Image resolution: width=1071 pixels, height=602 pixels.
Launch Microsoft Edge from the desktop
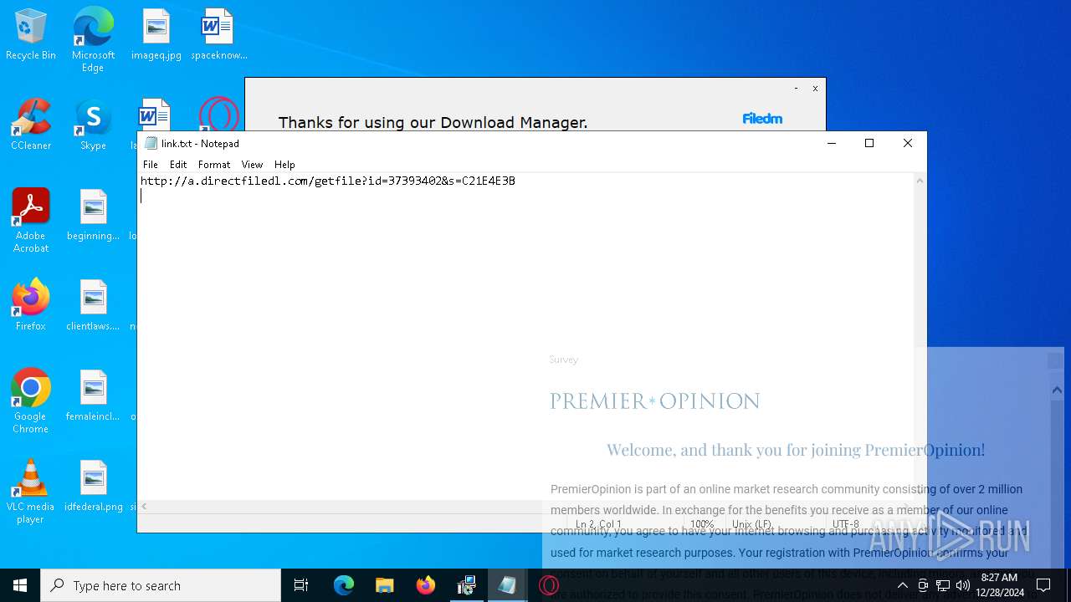[x=93, y=39]
